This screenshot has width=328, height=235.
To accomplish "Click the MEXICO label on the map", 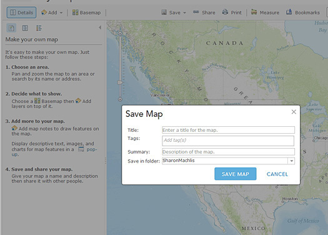I will point(253,228).
